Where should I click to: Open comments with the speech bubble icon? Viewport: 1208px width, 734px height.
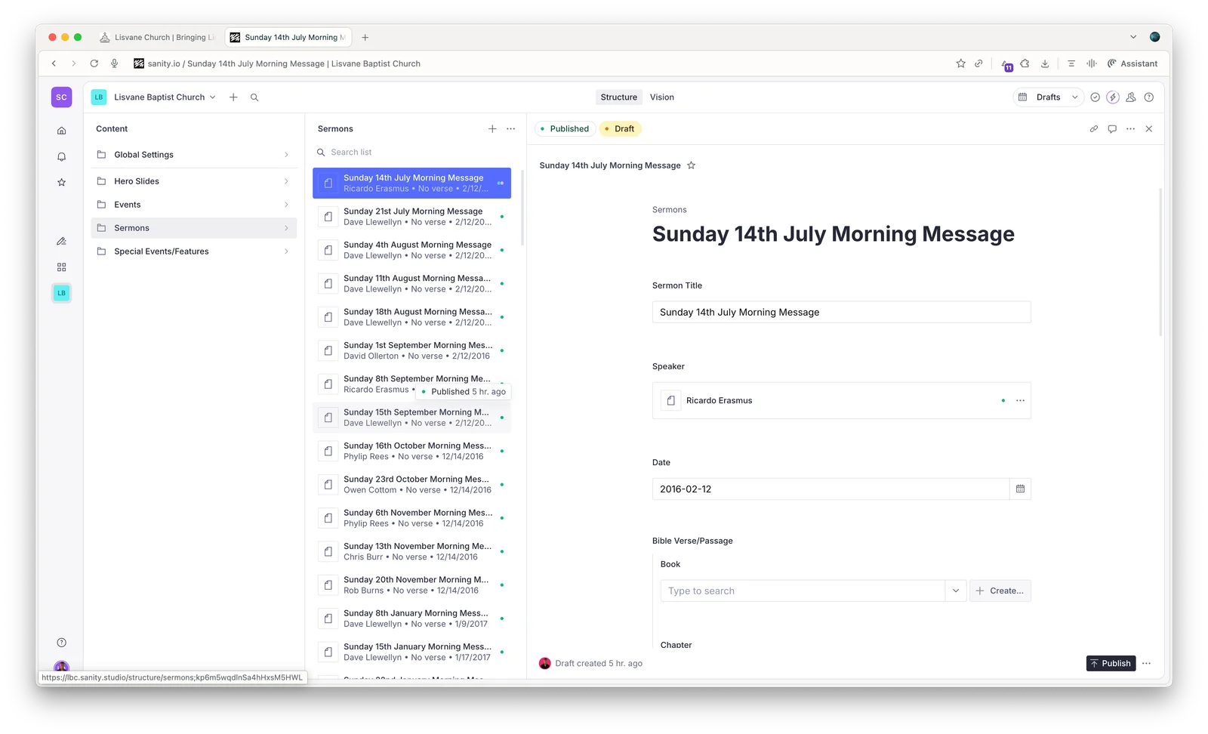click(x=1111, y=128)
